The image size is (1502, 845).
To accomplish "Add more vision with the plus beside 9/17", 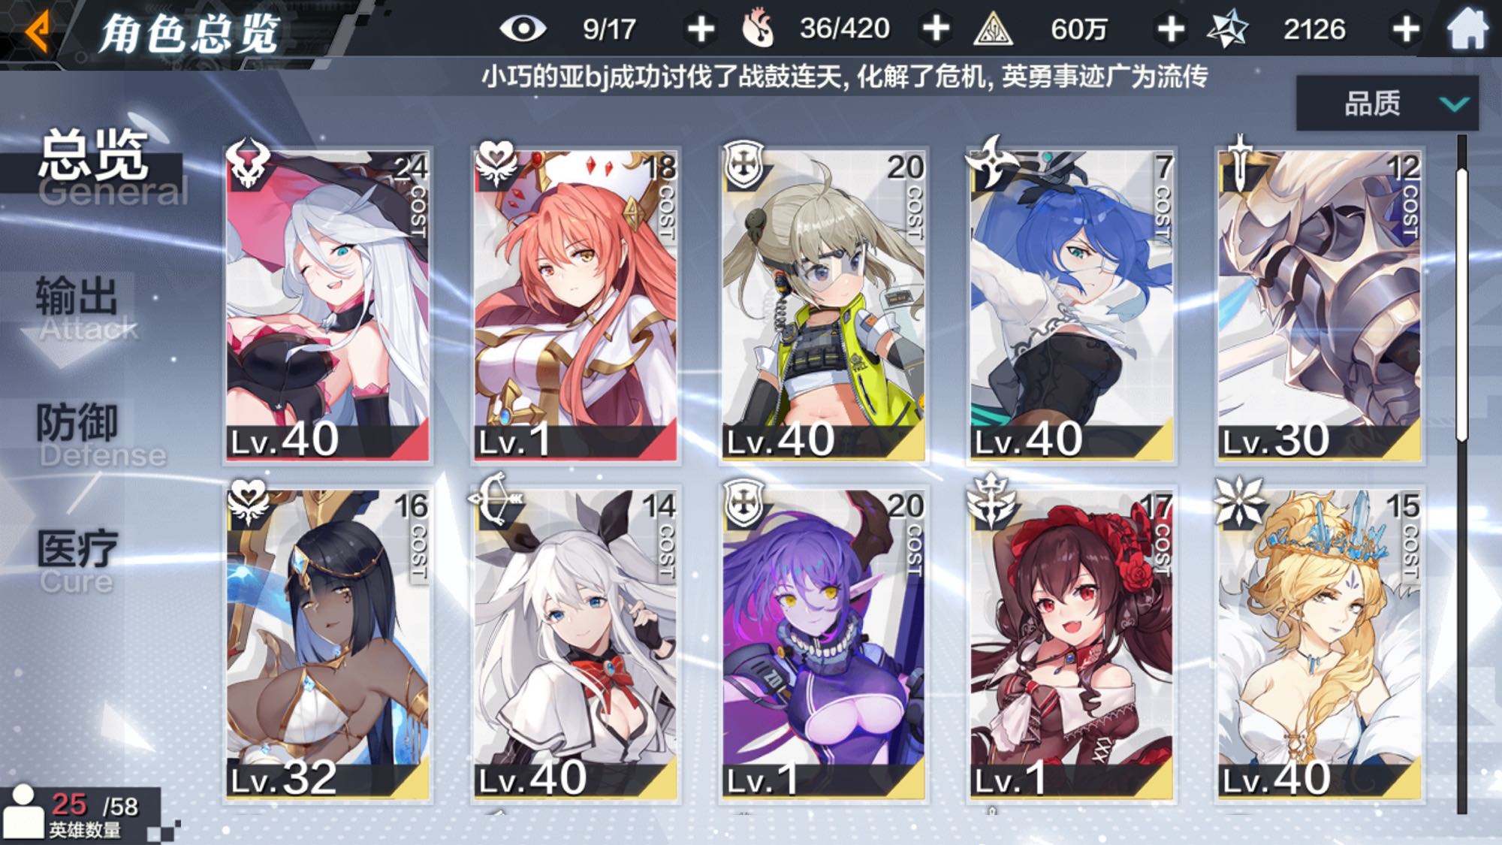I will [x=700, y=29].
